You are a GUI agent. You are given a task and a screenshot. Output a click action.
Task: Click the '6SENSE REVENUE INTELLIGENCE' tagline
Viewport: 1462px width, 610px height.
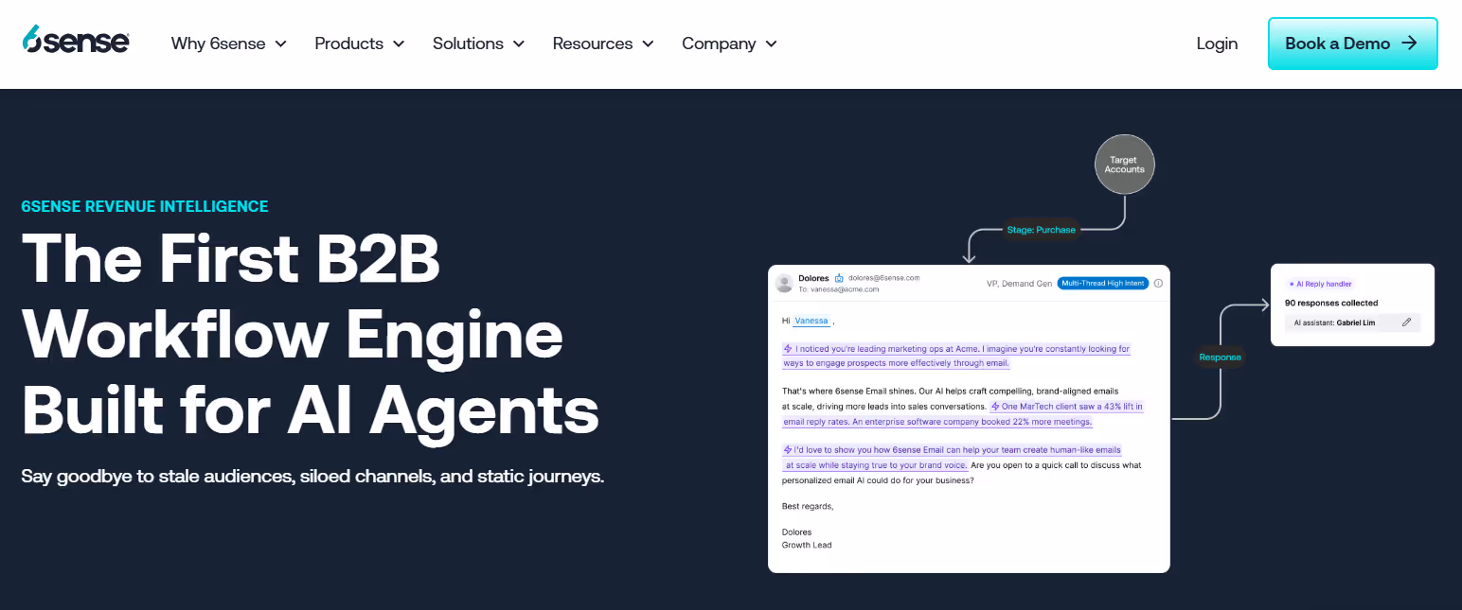(145, 206)
